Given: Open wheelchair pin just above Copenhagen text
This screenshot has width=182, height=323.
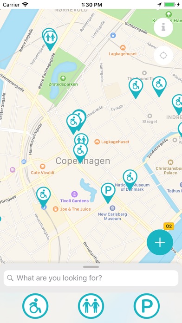Looking at the screenshot, I should point(80,153).
